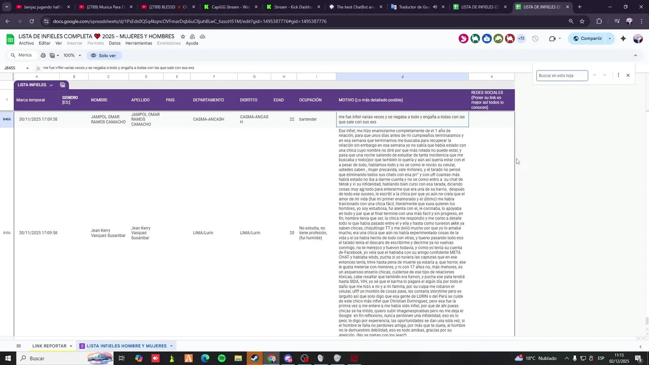This screenshot has height=365, width=649.
Task: Open the all sheets list icon
Action: tap(19, 346)
